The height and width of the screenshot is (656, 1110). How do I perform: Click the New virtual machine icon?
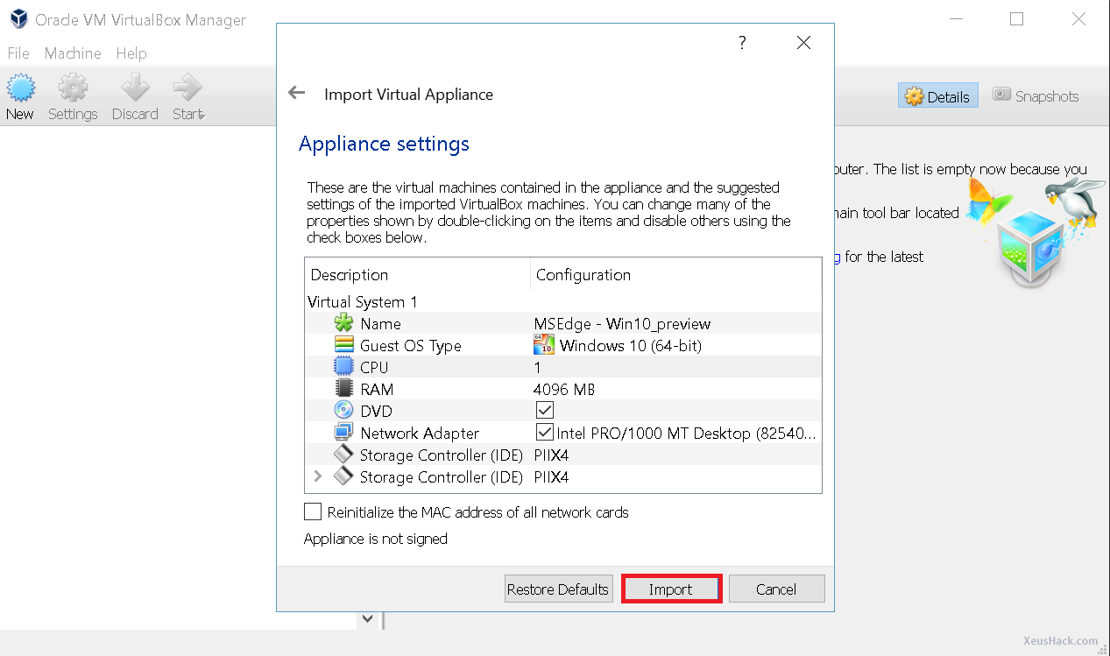click(19, 88)
